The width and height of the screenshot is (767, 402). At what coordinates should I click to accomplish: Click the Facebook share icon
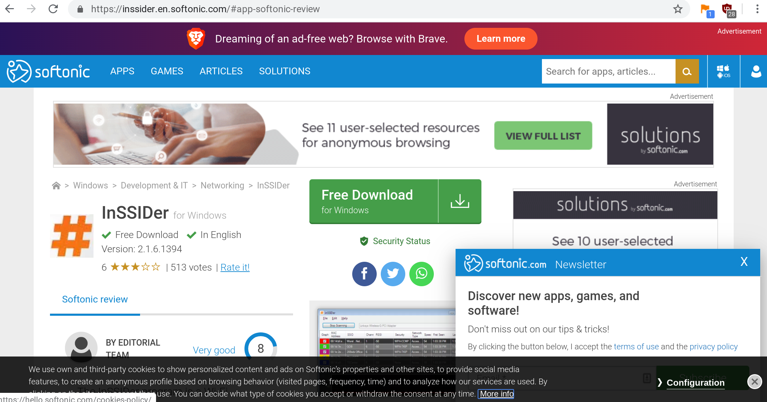(x=365, y=274)
